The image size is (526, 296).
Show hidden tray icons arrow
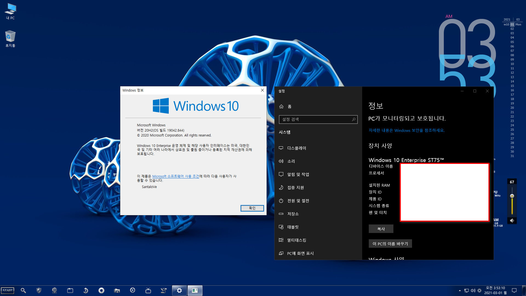click(x=460, y=291)
